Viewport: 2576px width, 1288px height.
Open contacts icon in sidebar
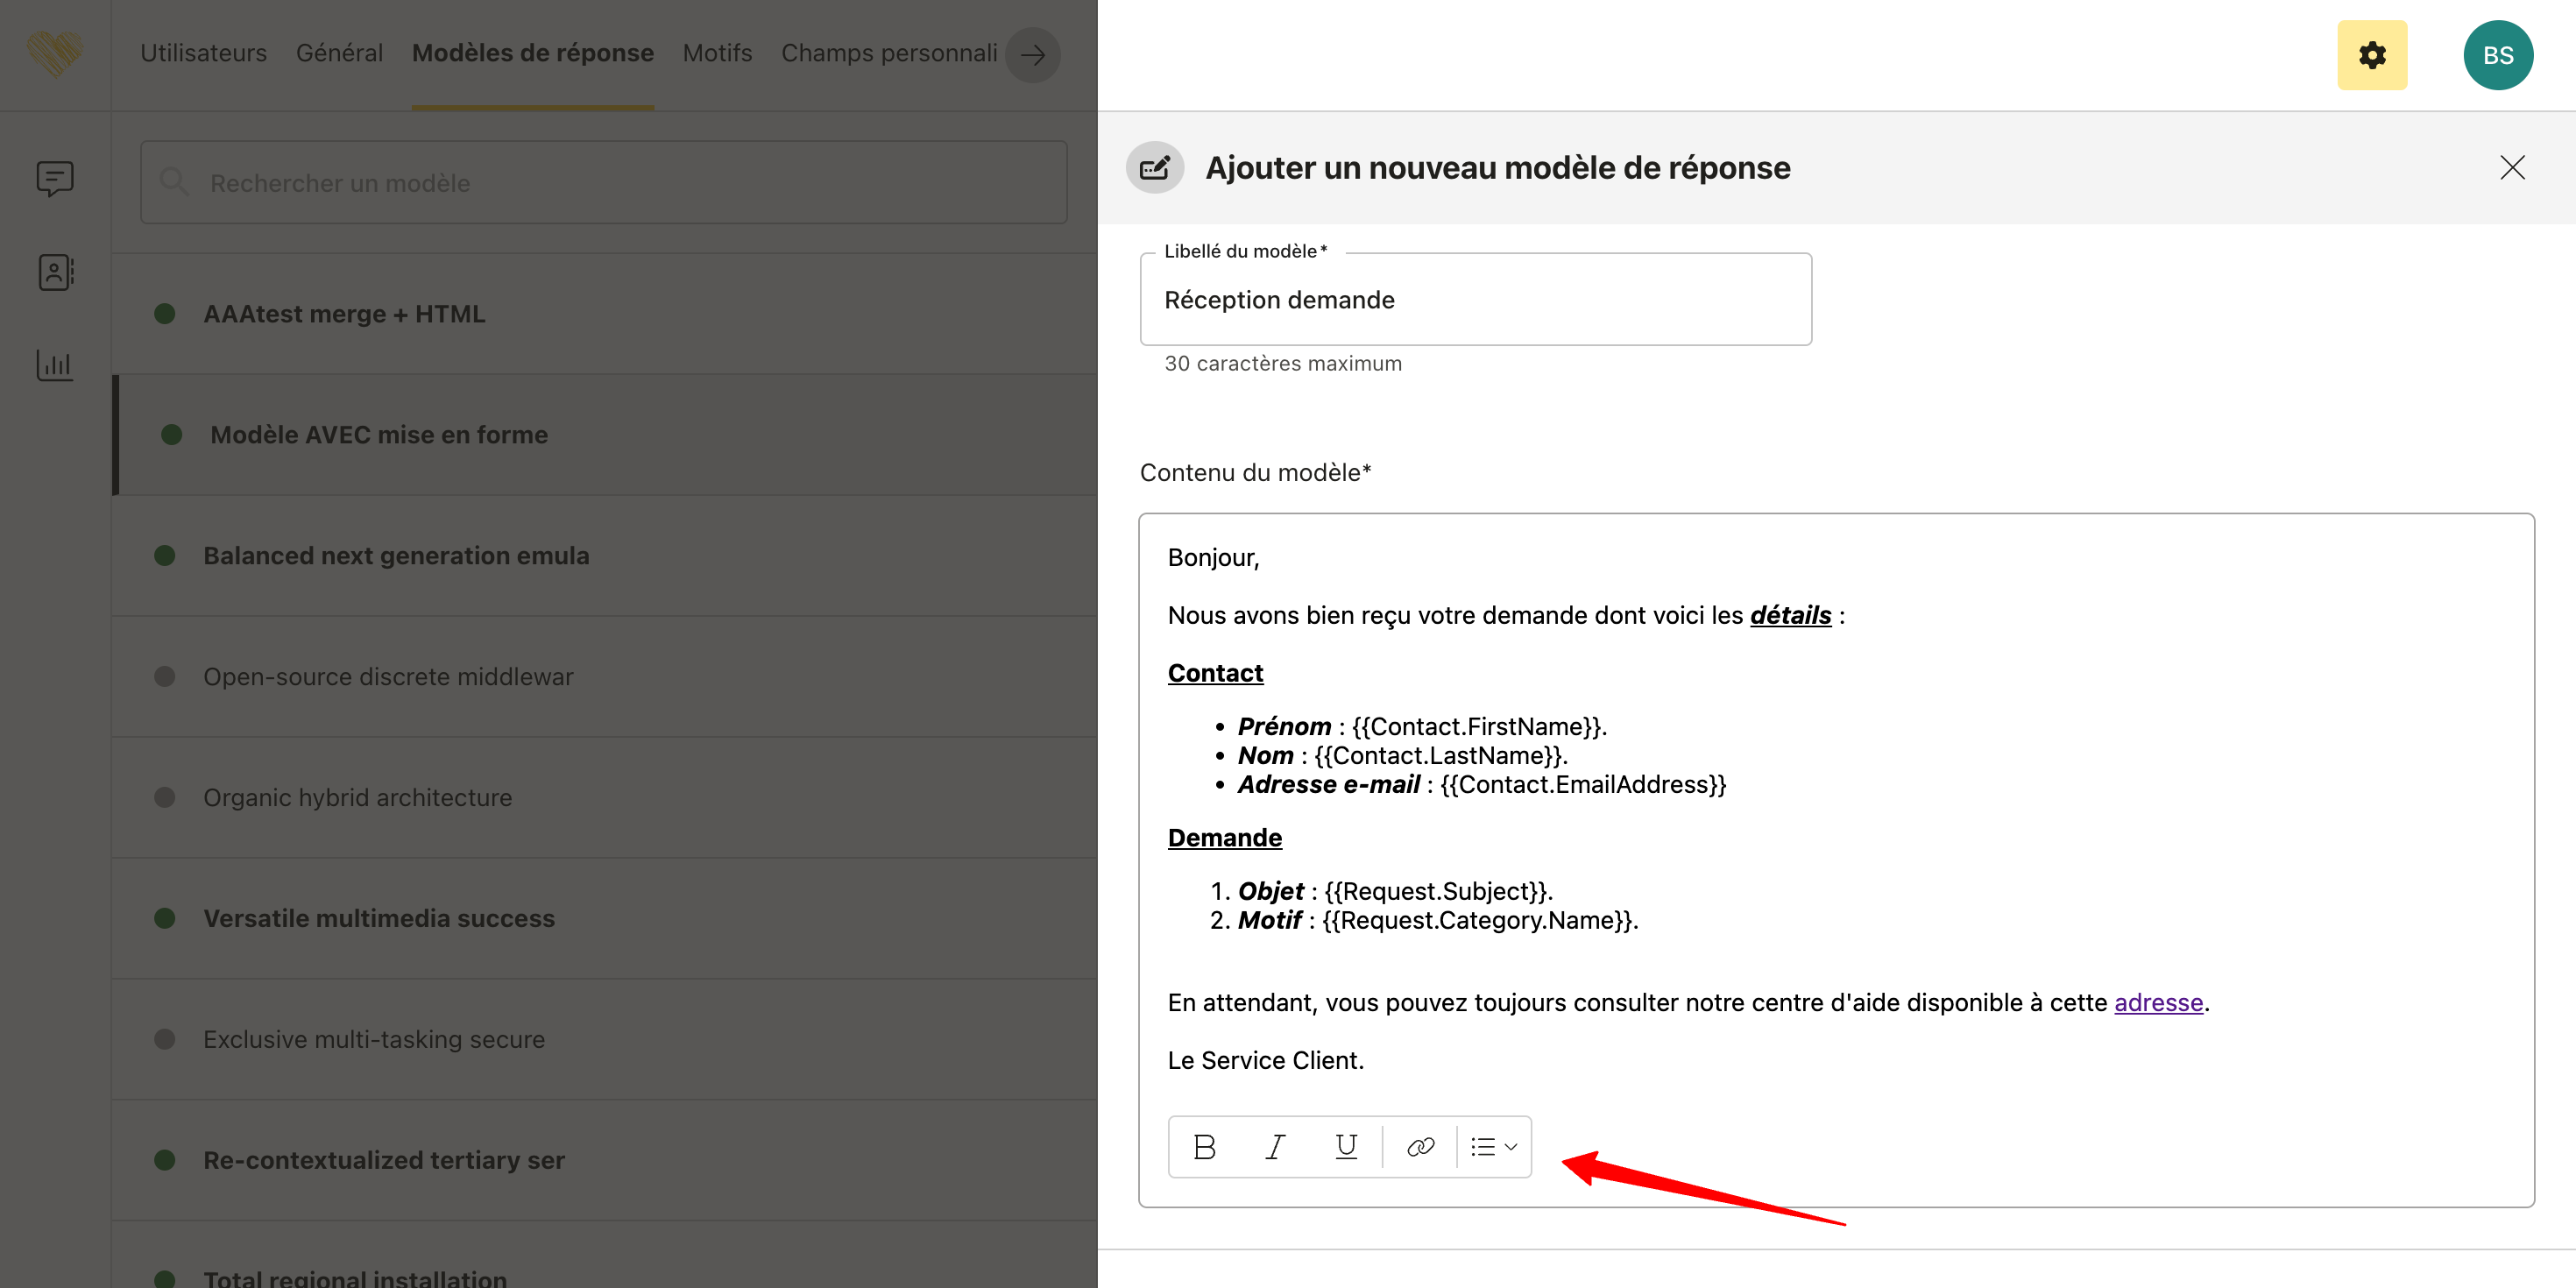[x=55, y=272]
